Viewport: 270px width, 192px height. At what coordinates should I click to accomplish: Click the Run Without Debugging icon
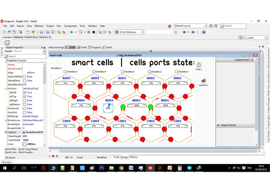pos(80,32)
